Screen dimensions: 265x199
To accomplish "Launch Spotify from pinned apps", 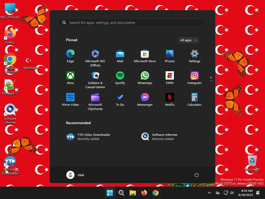I will [x=120, y=78].
